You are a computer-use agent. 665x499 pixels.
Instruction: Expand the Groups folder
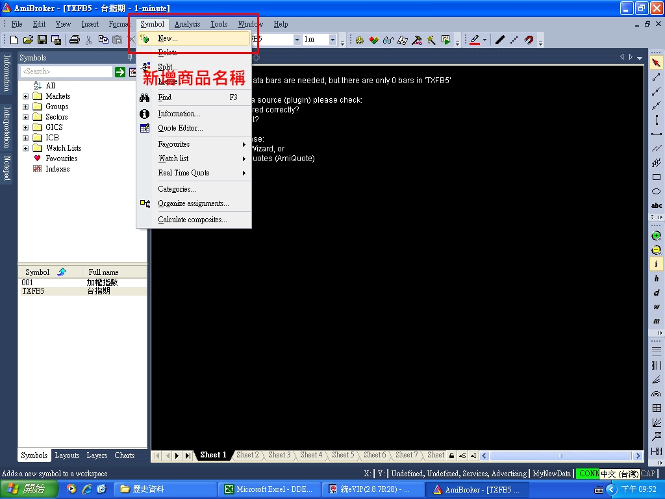[x=25, y=107]
